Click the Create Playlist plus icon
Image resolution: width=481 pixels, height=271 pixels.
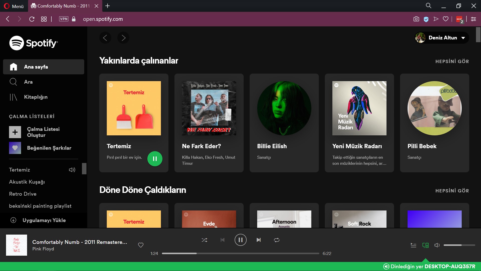pyautogui.click(x=15, y=132)
